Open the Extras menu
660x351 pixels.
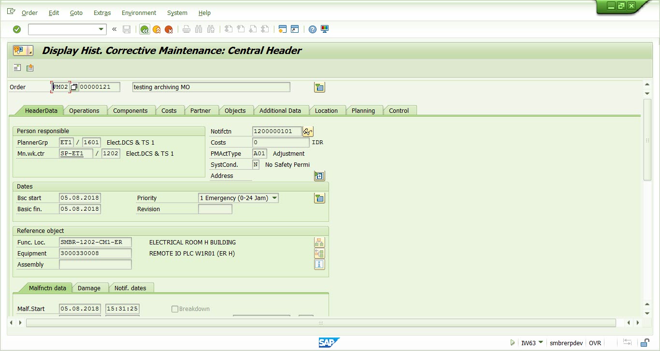click(x=102, y=13)
